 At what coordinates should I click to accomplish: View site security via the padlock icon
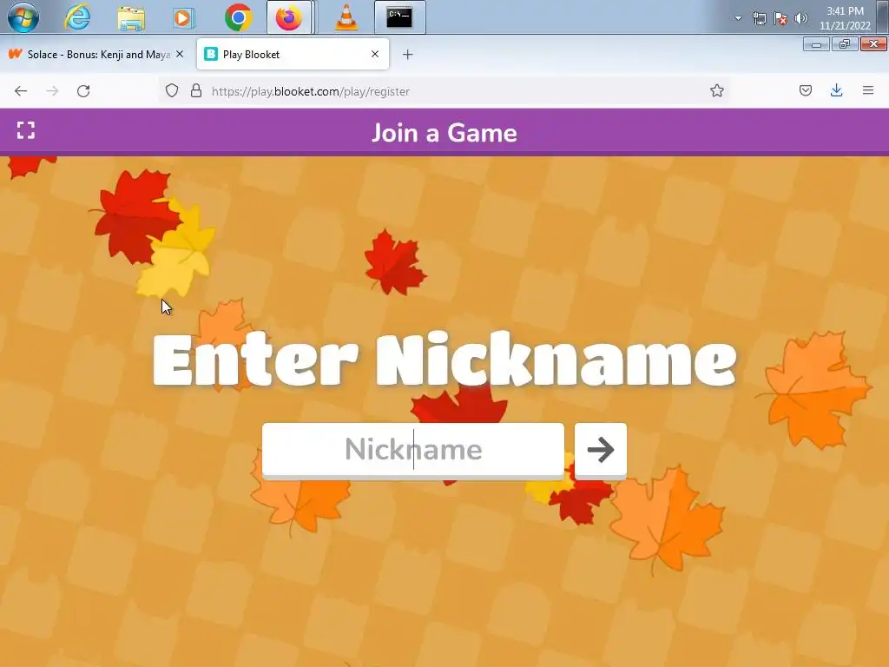click(196, 90)
